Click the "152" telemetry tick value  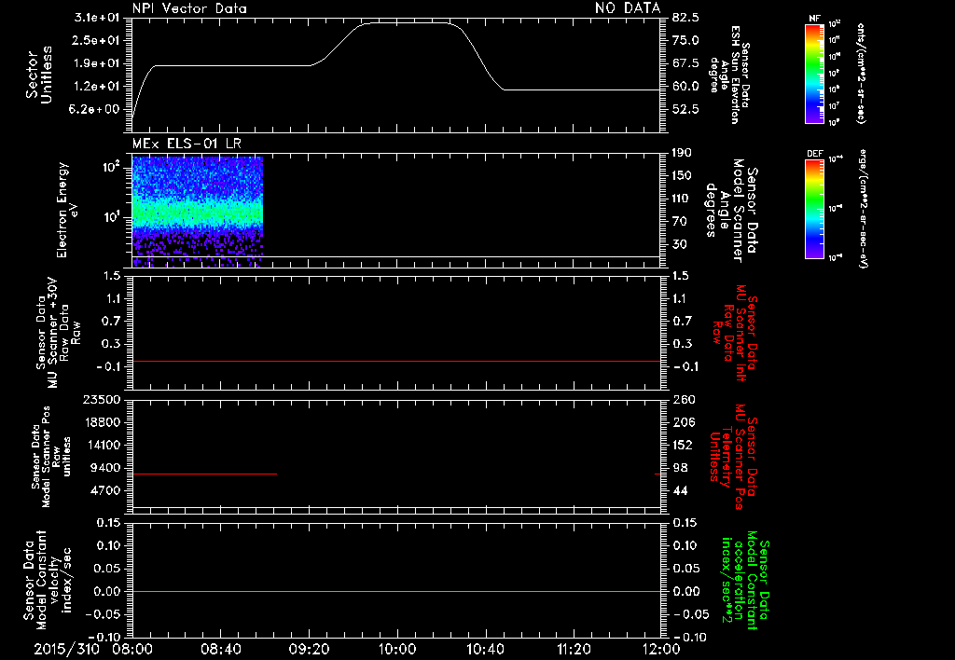pyautogui.click(x=683, y=445)
